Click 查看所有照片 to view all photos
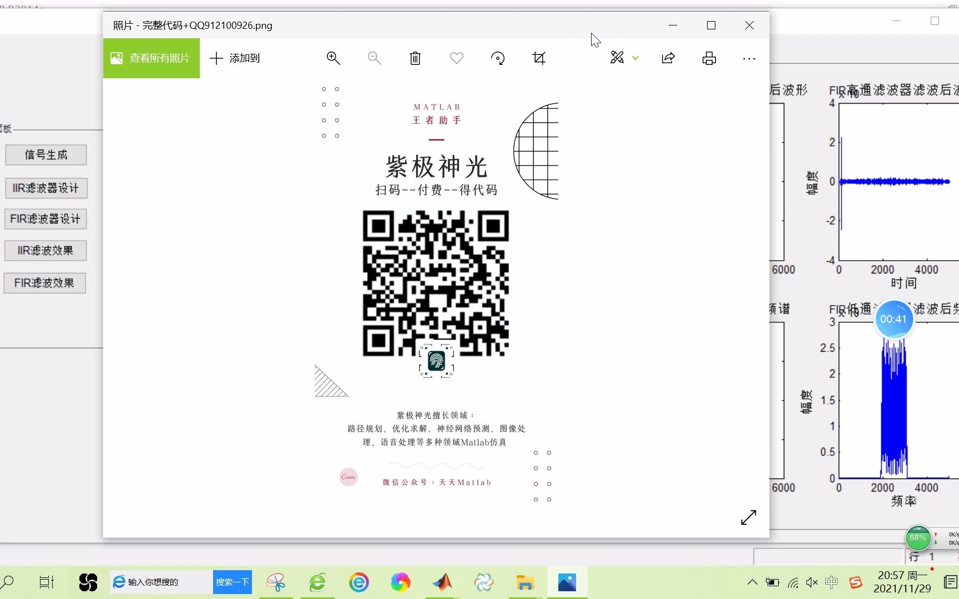 [152, 58]
